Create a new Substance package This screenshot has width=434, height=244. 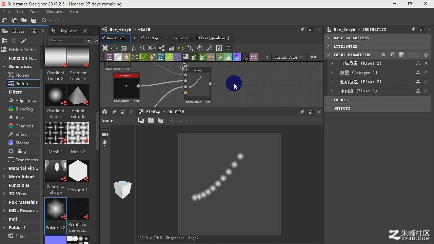pos(5,20)
